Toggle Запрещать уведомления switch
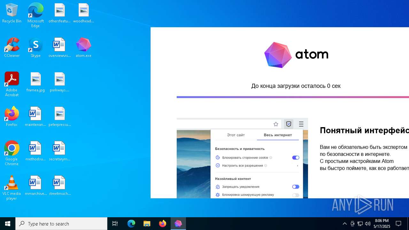 (x=296, y=187)
